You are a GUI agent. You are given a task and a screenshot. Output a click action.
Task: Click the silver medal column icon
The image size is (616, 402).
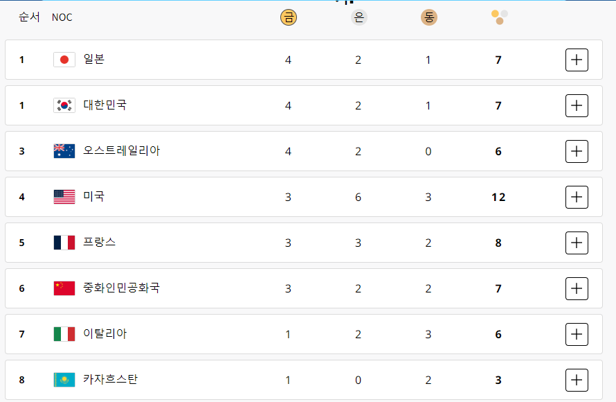359,17
